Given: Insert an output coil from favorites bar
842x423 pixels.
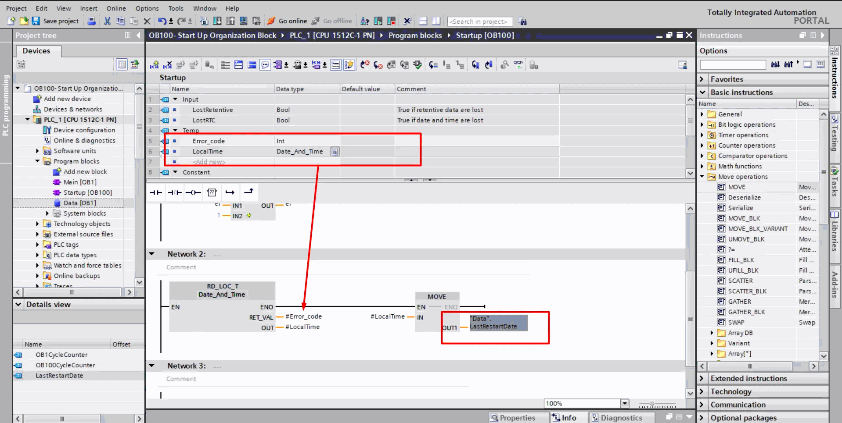Looking at the screenshot, I should pos(193,192).
